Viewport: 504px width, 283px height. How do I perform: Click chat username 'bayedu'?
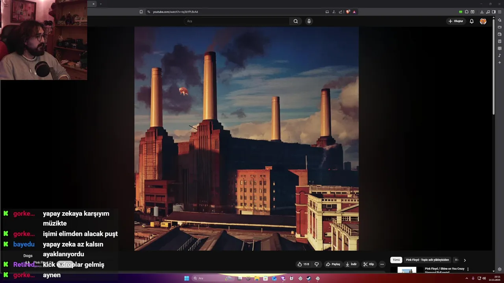pos(24,244)
